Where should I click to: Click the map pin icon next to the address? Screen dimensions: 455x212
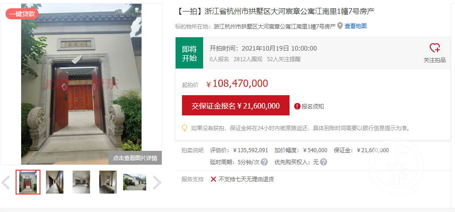tap(340, 26)
